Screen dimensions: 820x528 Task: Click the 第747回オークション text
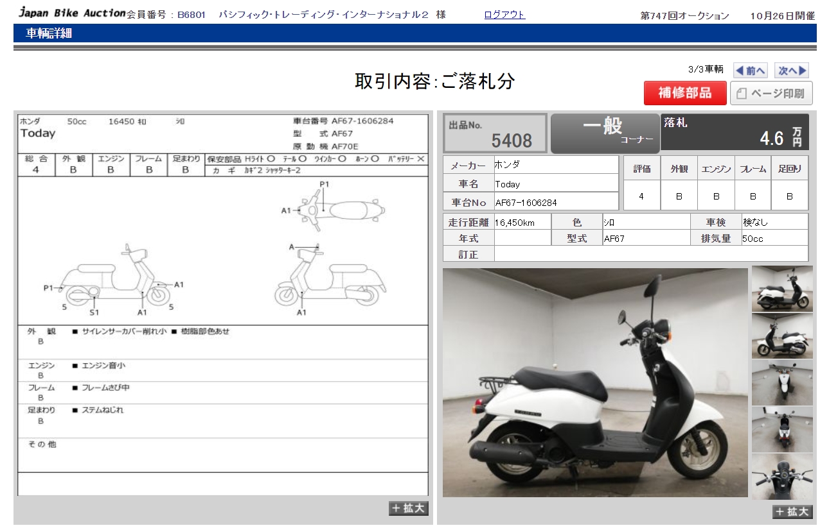pyautogui.click(x=685, y=15)
